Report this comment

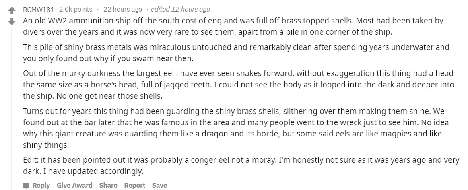tap(135, 185)
